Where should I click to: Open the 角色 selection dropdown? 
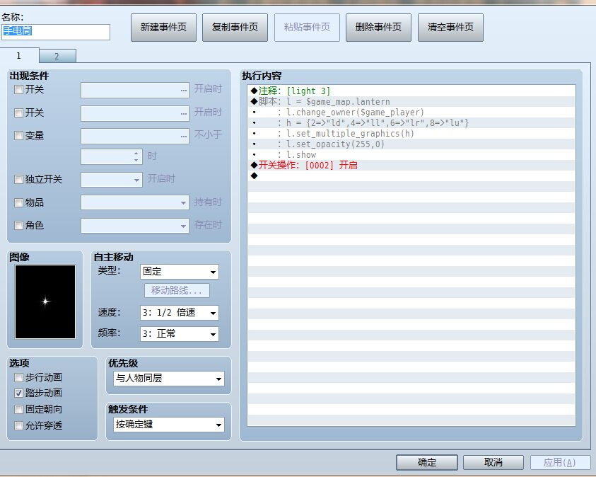(x=135, y=226)
